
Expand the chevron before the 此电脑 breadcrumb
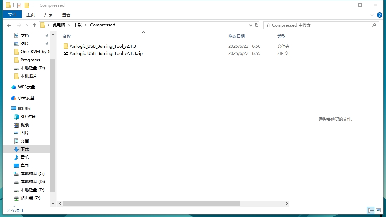point(48,25)
